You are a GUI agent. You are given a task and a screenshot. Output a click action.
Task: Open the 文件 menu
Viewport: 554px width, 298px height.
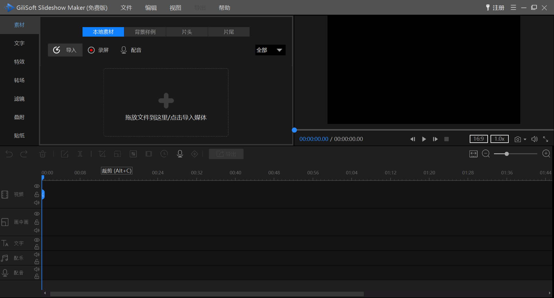tap(126, 8)
